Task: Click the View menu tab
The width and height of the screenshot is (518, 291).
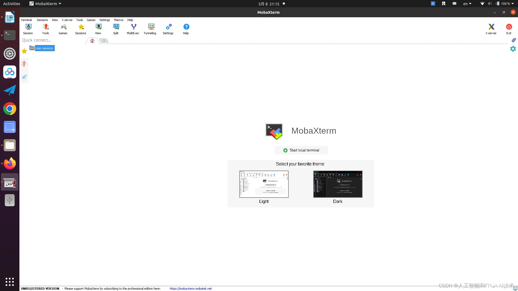Action: pyautogui.click(x=55, y=20)
